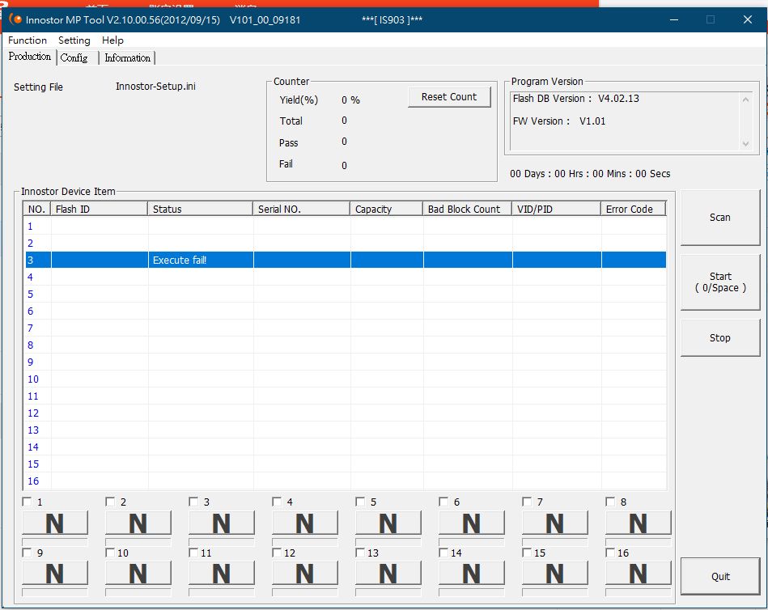Enable checkbox for port 12

click(x=277, y=553)
